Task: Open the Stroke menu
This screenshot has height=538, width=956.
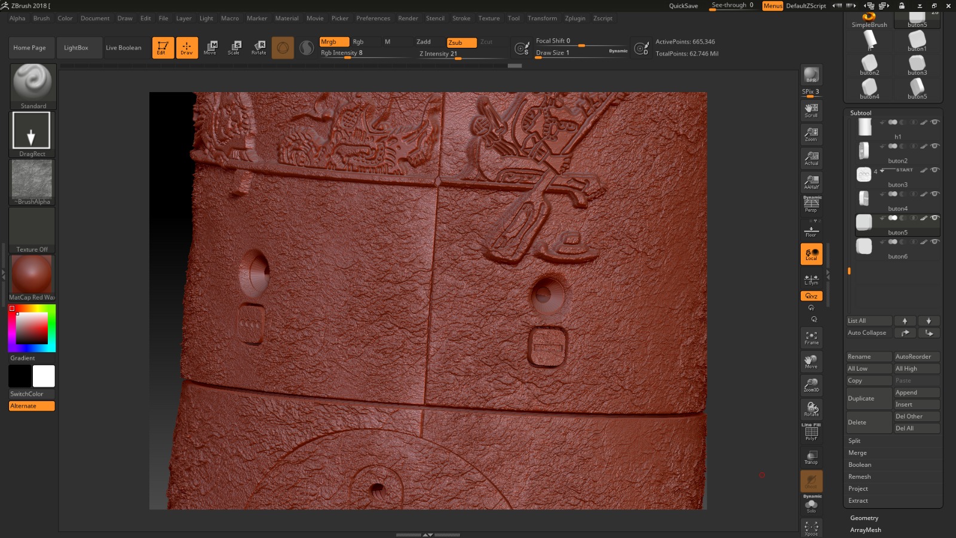Action: (461, 19)
